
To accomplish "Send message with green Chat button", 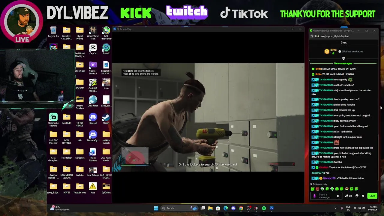I will 372,196.
